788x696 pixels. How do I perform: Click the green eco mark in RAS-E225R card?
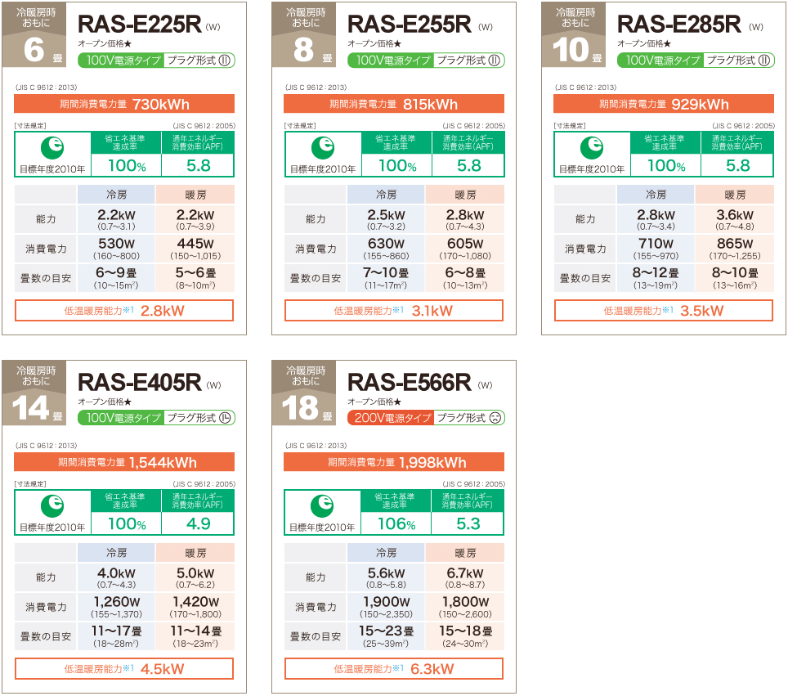(52, 147)
